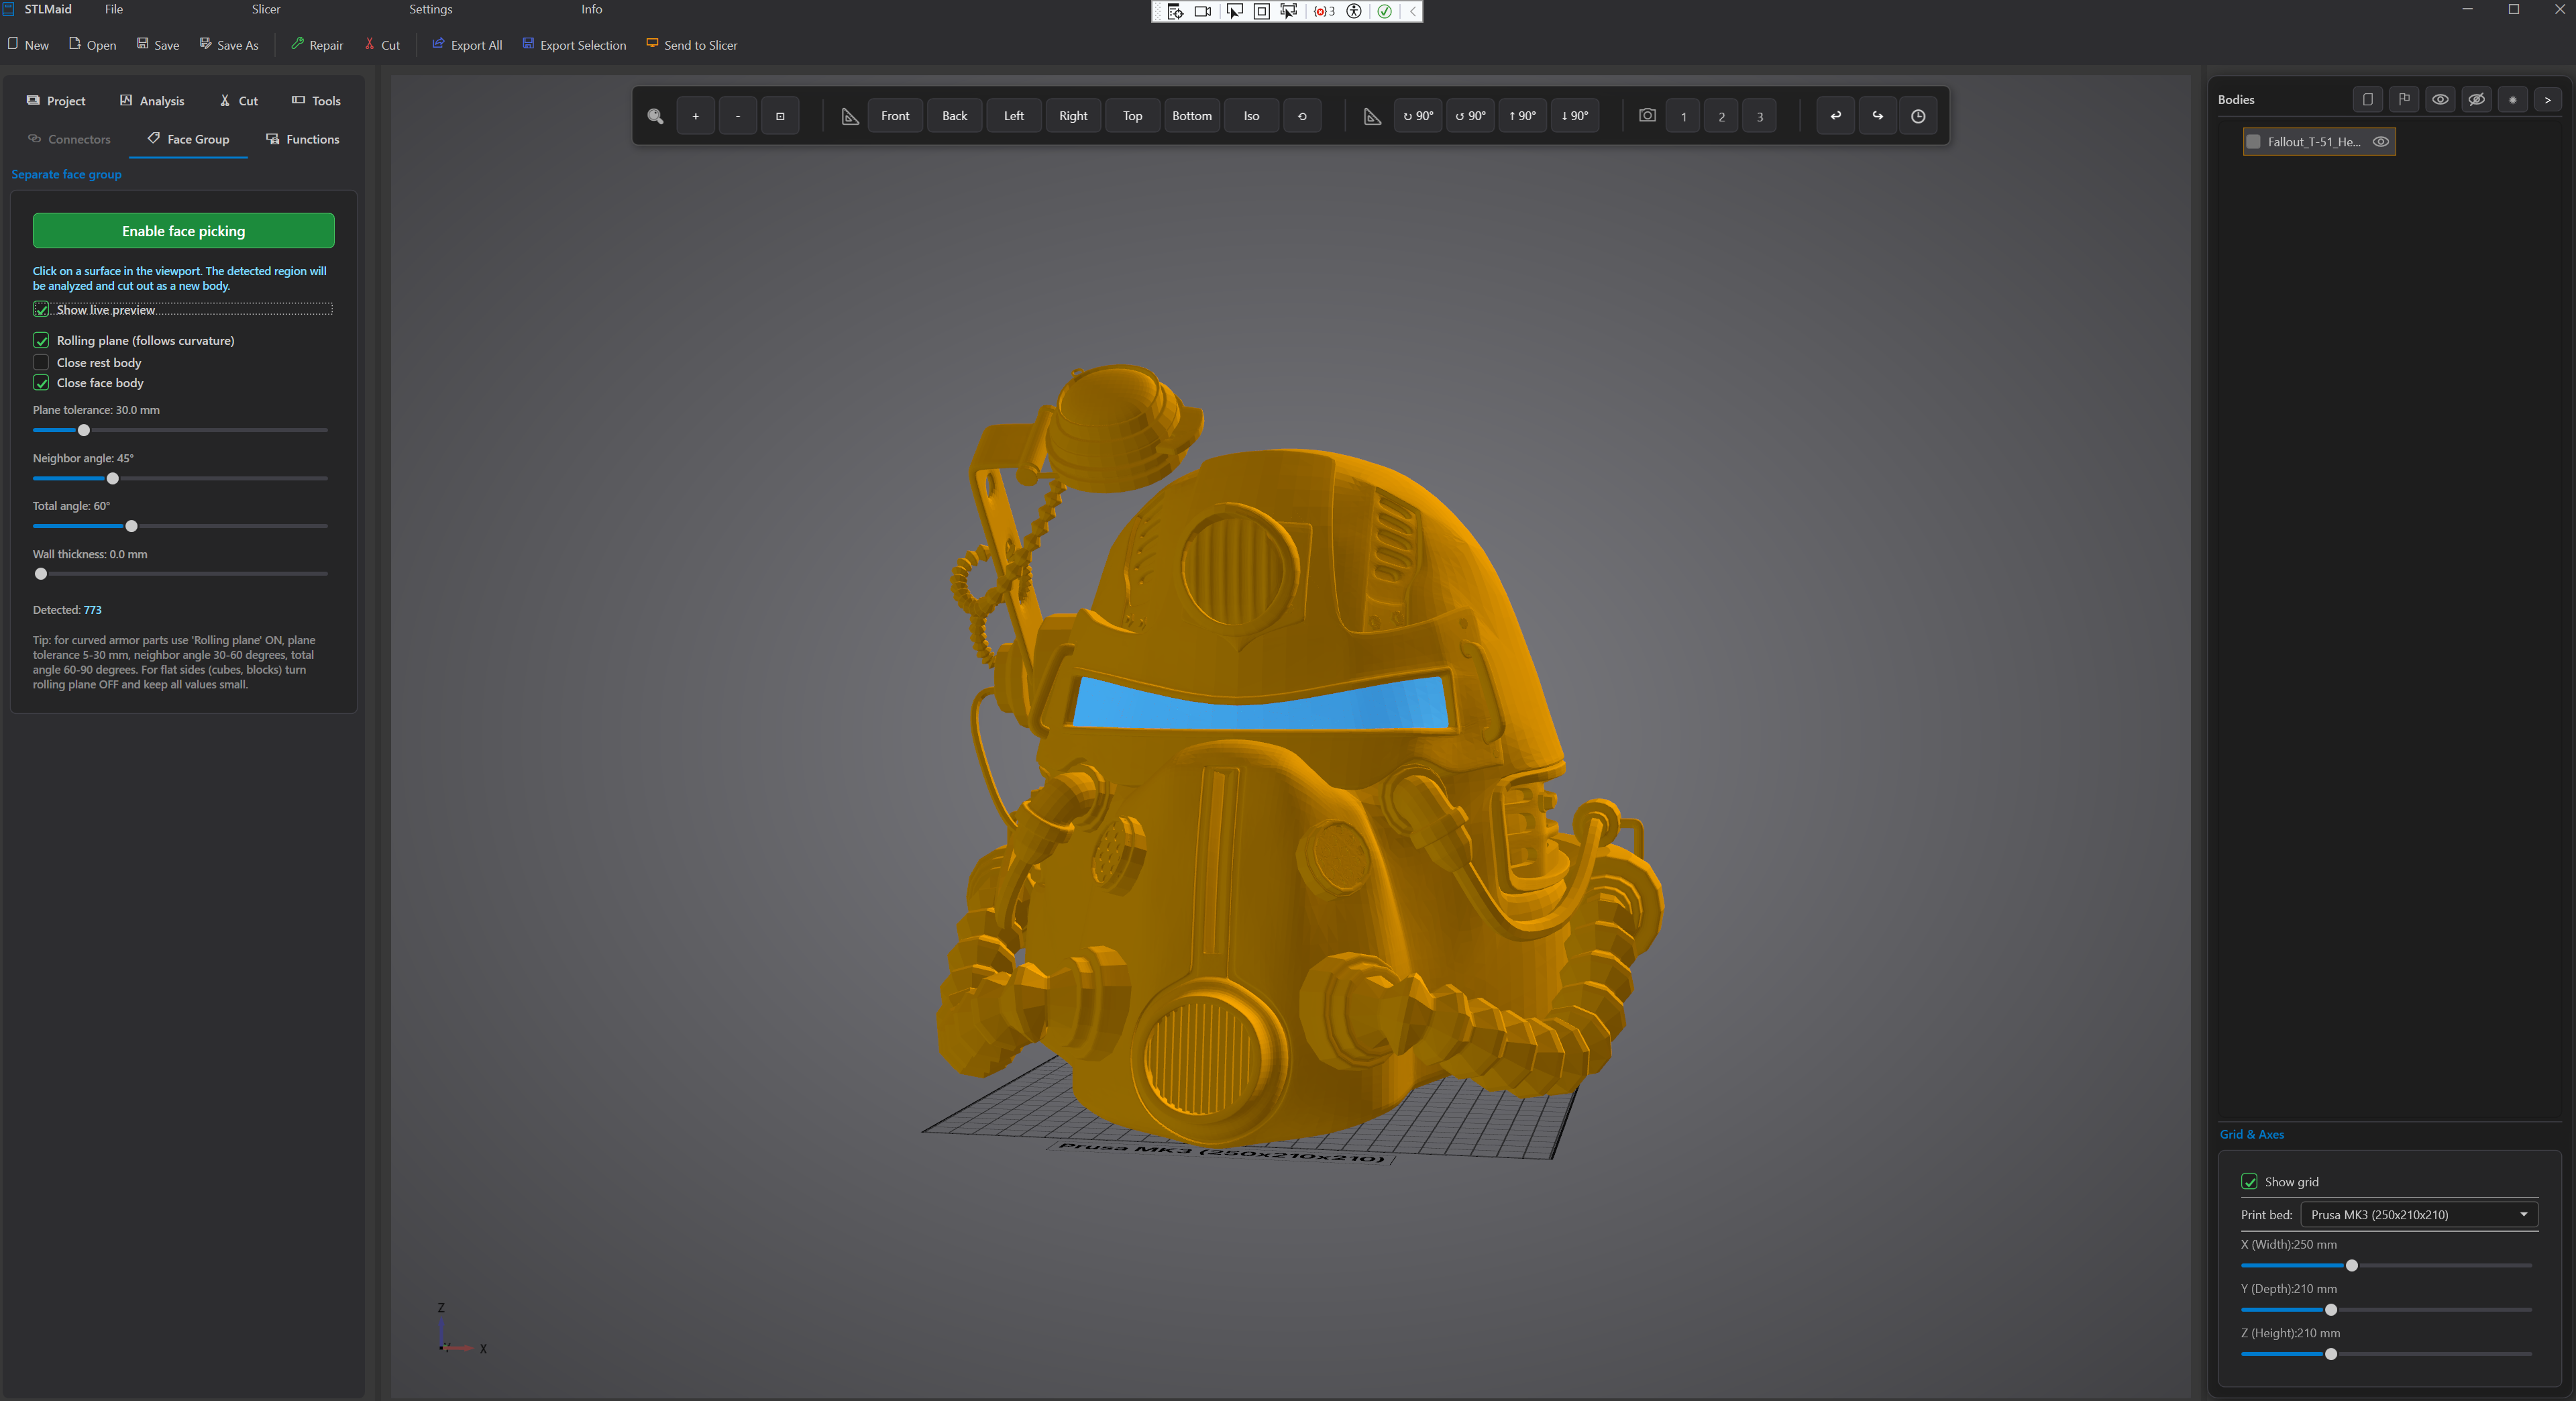Click Send to Slicer
Image resolution: width=2576 pixels, height=1401 pixels.
(692, 45)
